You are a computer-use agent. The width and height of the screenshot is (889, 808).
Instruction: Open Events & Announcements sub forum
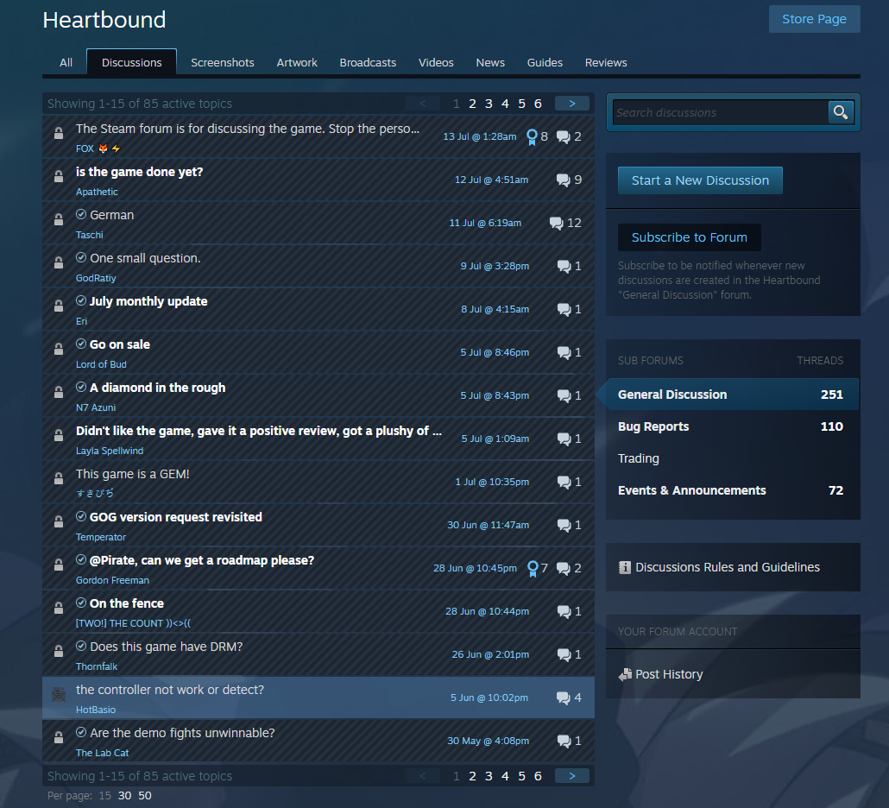[691, 490]
